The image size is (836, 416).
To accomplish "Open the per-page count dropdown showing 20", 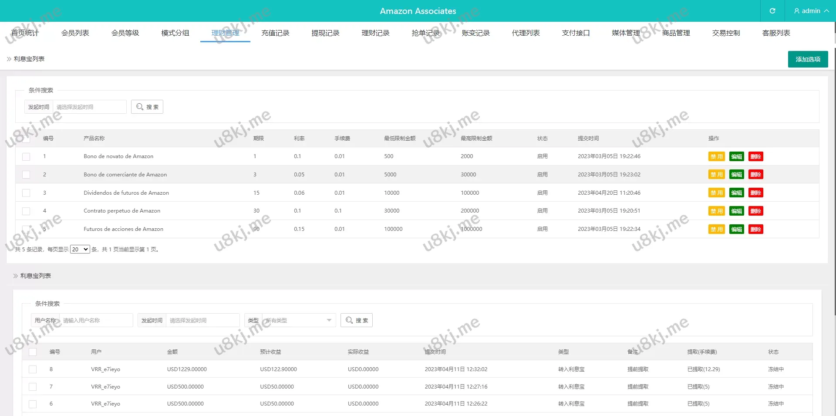I will tap(80, 250).
